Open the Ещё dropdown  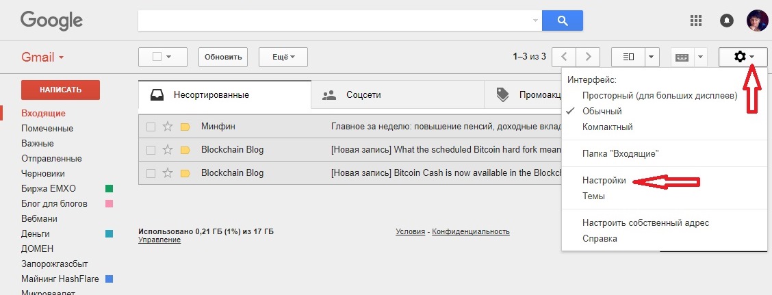coord(283,57)
